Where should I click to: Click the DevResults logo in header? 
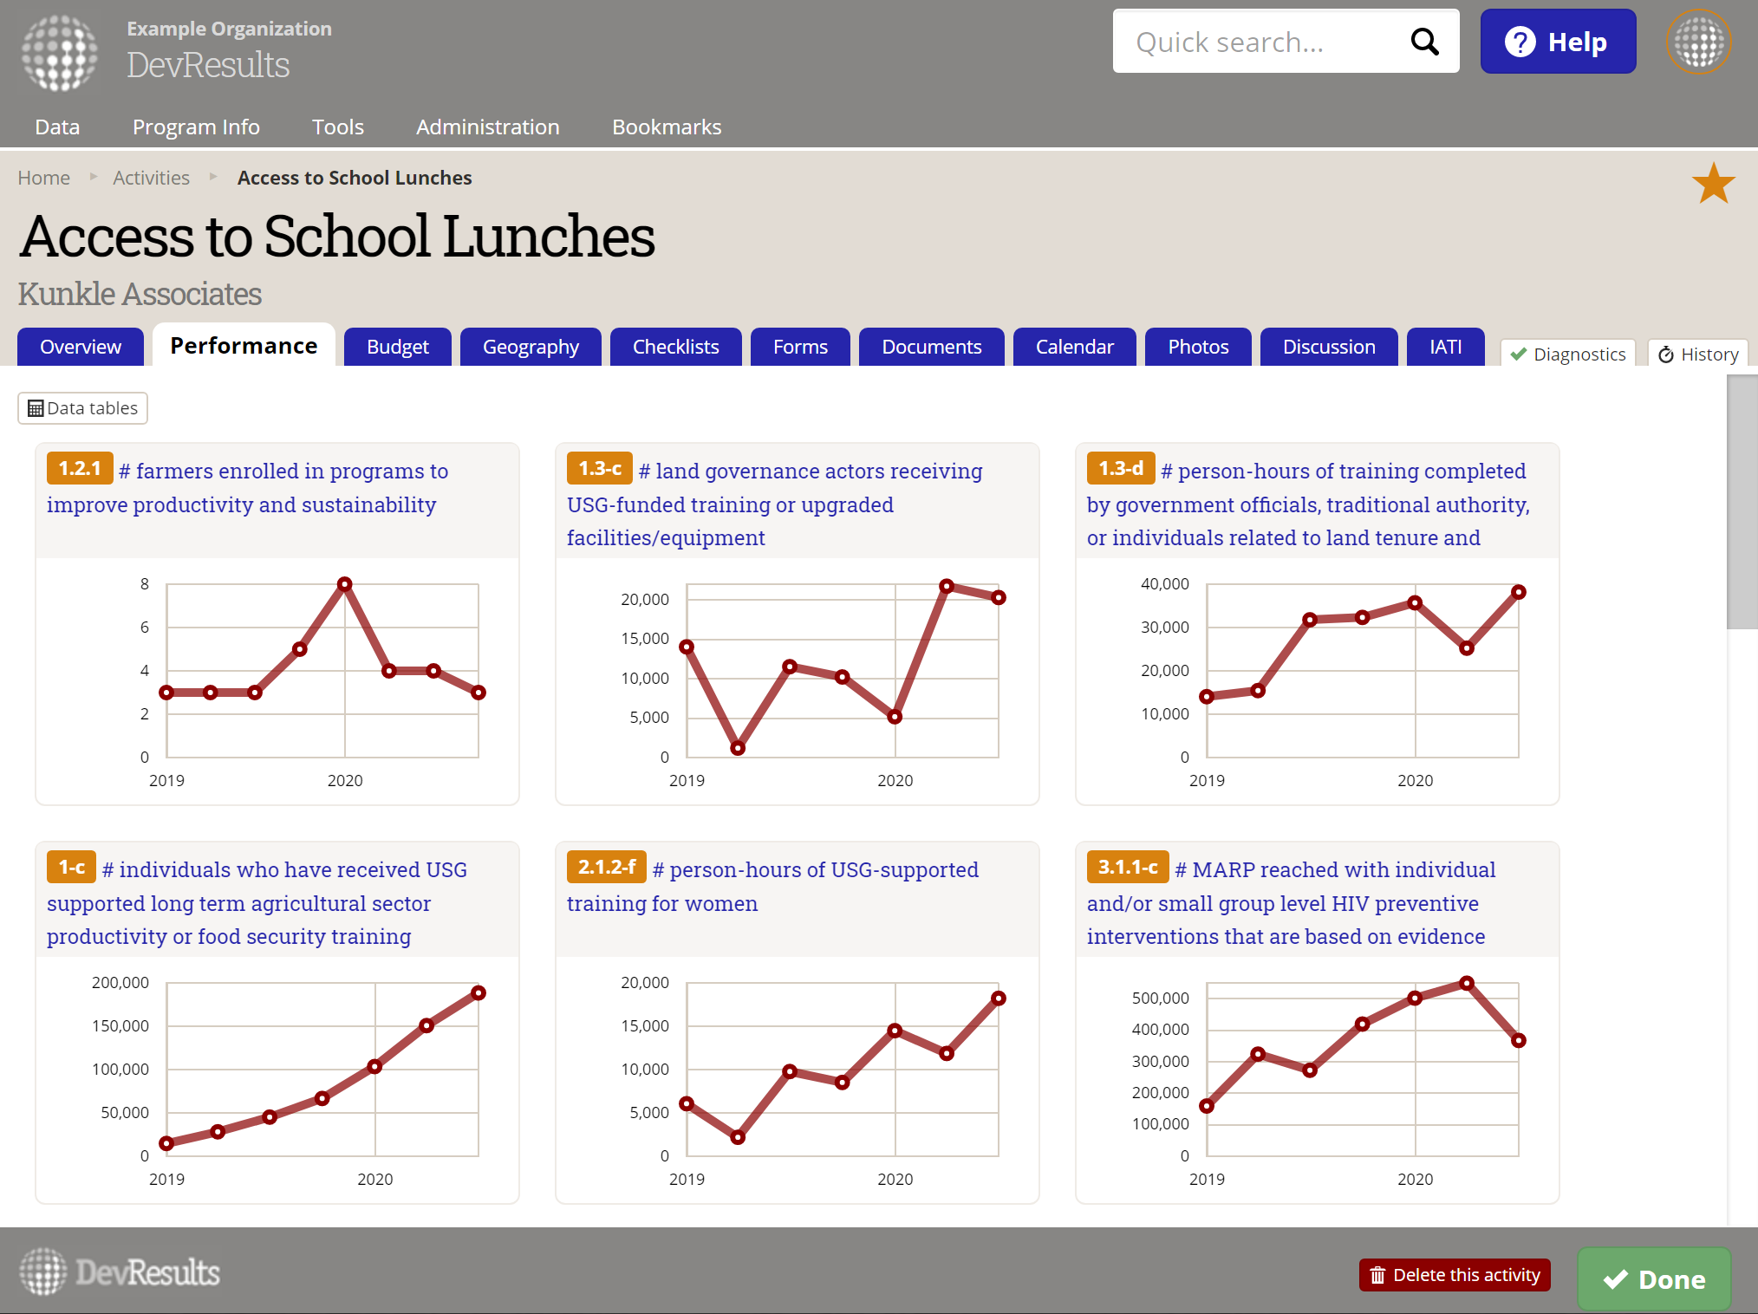click(x=61, y=52)
